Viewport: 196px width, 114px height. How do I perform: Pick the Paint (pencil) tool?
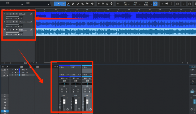(68, 4)
